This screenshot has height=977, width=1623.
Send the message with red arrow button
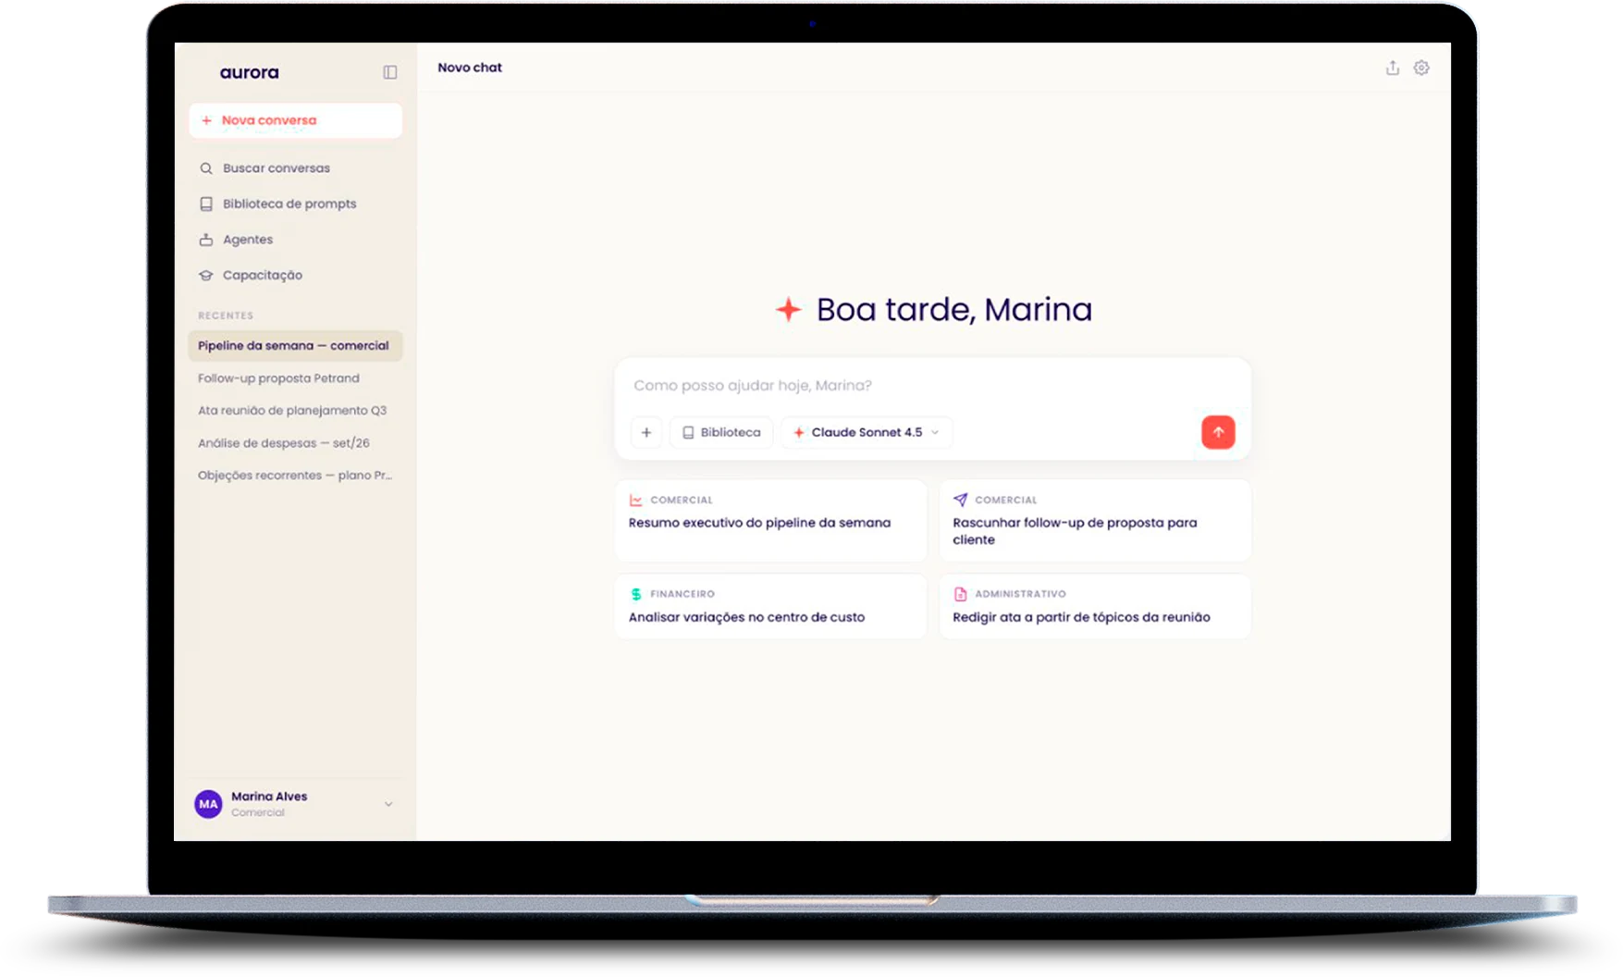(1218, 432)
